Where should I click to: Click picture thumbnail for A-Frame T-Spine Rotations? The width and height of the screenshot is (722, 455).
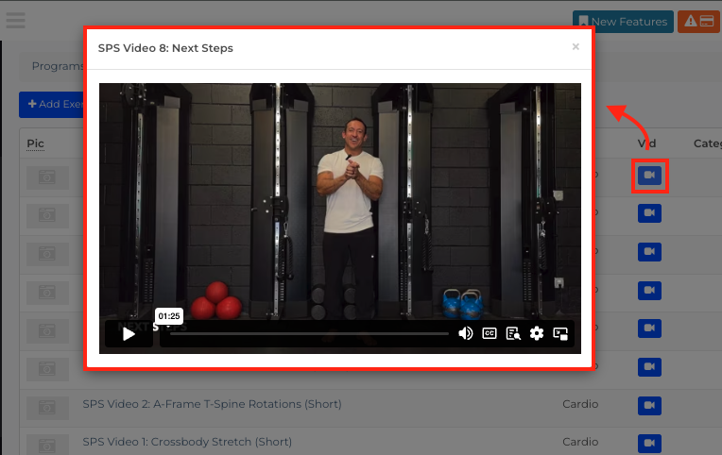(47, 407)
